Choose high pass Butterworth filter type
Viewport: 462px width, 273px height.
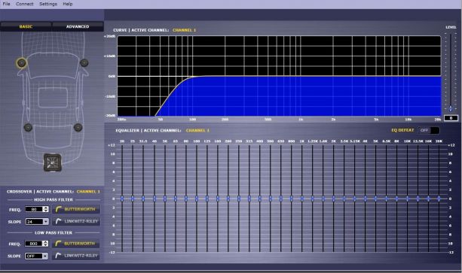(76, 209)
